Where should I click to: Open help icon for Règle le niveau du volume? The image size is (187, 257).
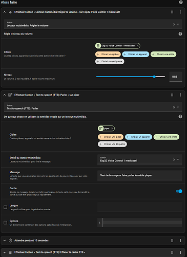coord(180,34)
